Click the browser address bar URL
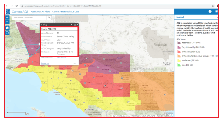 tap(63, 6)
